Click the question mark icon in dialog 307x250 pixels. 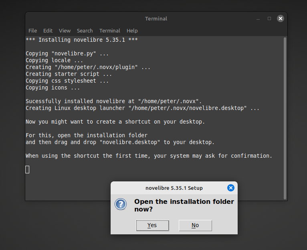click(121, 204)
